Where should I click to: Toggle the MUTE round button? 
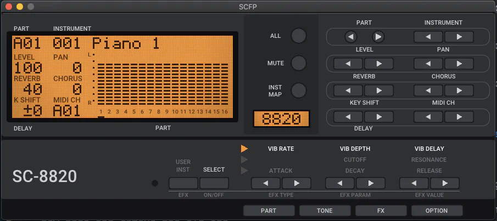click(x=299, y=63)
